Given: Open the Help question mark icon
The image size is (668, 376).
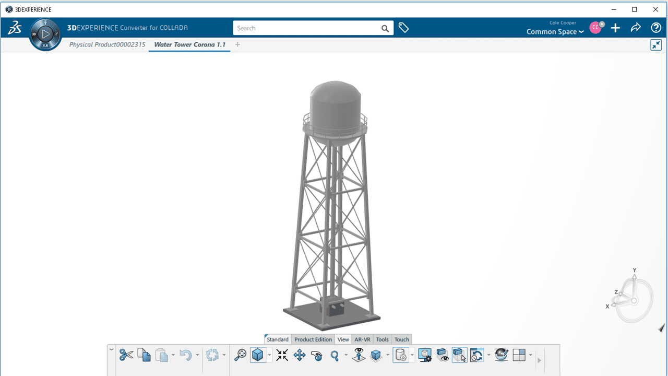Looking at the screenshot, I should click(x=656, y=28).
